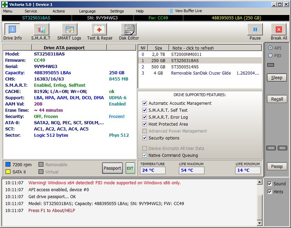The height and width of the screenshot is (228, 291).
Task: Open the Menu menu
Action: pos(8,11)
